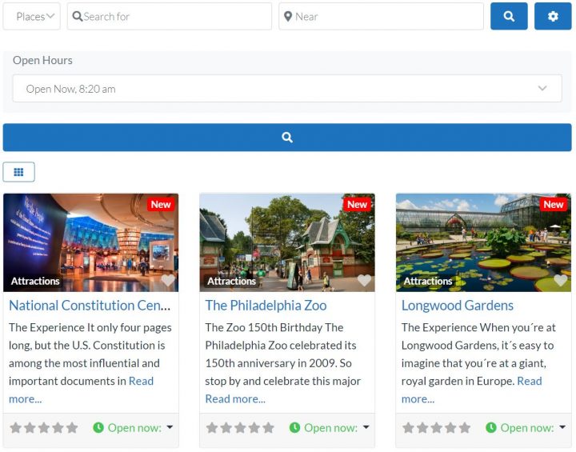
Task: Open the Places type dropdown
Action: 32,16
